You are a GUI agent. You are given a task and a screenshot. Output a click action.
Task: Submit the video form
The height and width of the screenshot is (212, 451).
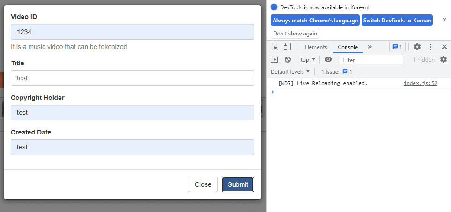coord(238,184)
